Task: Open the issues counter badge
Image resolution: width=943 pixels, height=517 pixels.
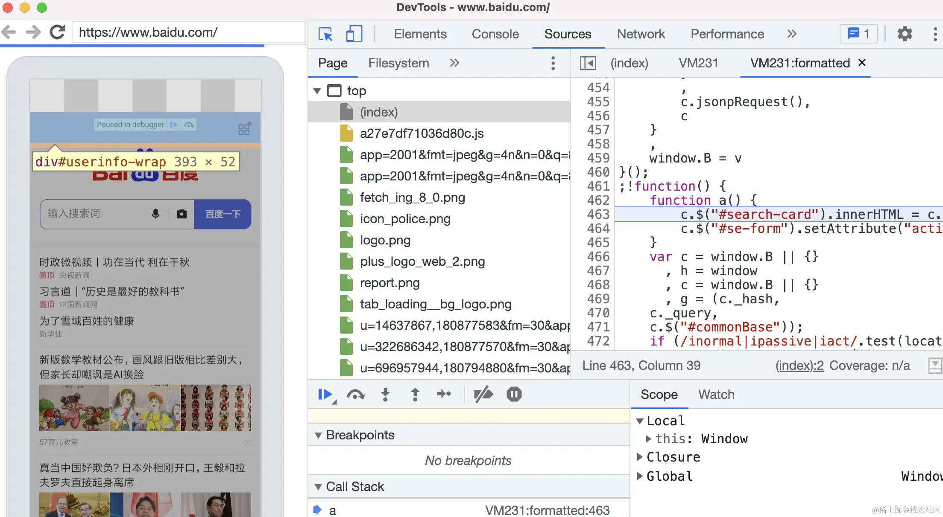Action: (x=858, y=34)
